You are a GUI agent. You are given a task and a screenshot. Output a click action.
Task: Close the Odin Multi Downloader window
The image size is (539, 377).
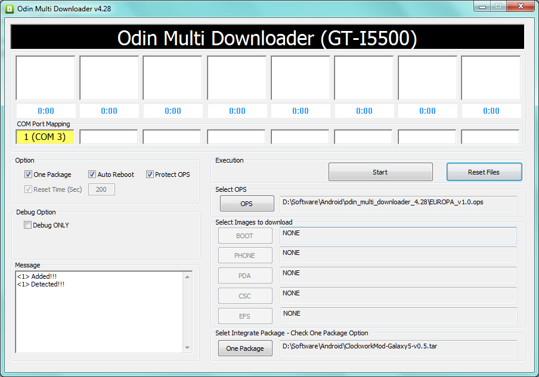[521, 7]
